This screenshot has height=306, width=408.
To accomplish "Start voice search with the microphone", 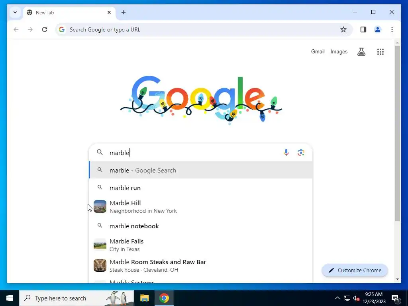I will click(286, 153).
